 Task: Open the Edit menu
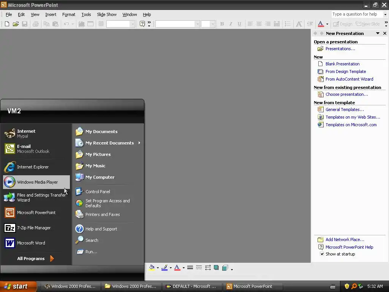pyautogui.click(x=21, y=14)
